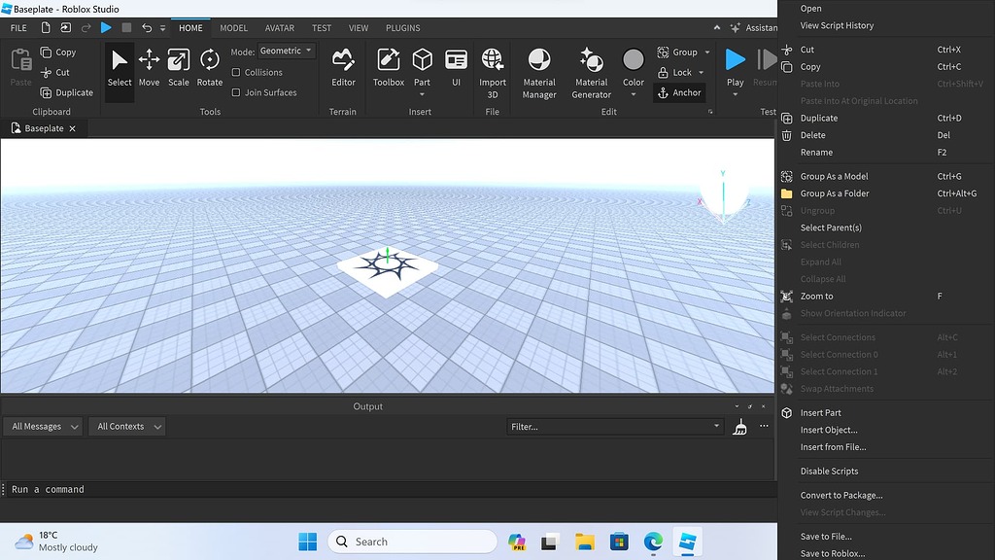Select the Rotate tool

point(210,68)
